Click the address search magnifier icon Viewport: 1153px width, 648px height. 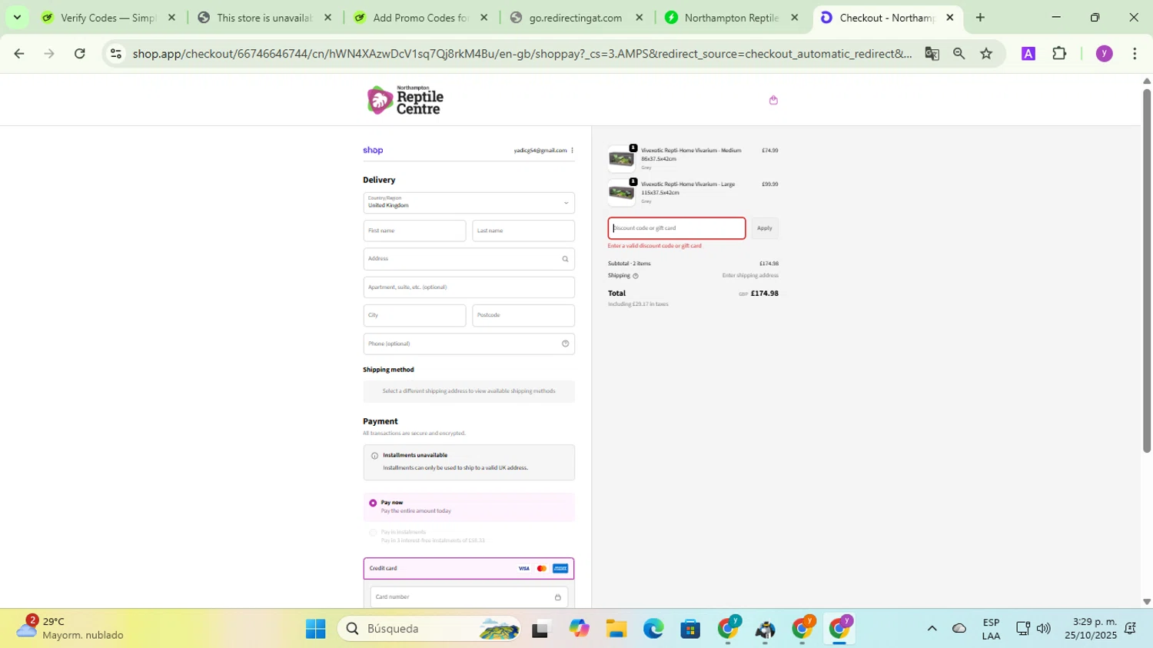(565, 259)
